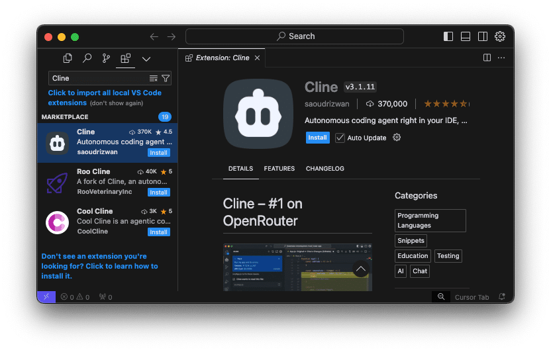Toggle the primary sidebar layout icon

pyautogui.click(x=448, y=36)
